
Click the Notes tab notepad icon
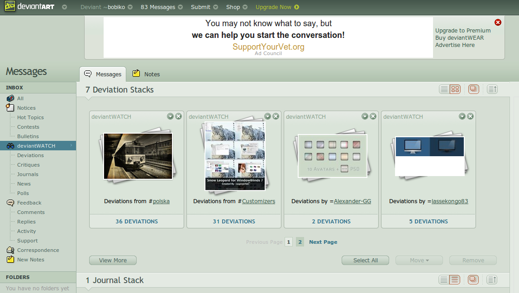pyautogui.click(x=136, y=73)
